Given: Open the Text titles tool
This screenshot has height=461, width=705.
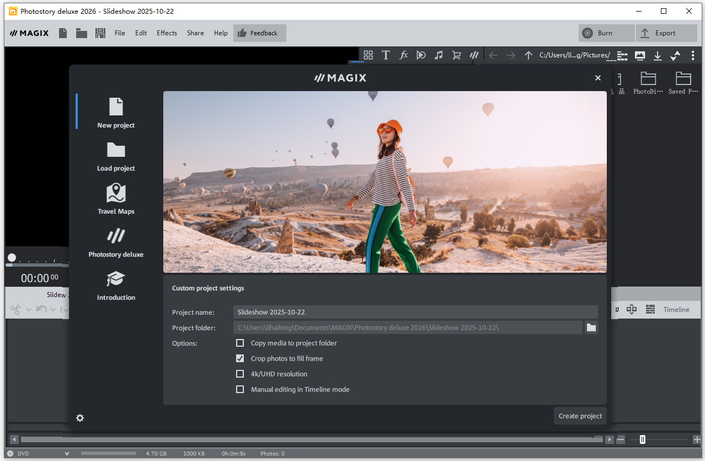Looking at the screenshot, I should [386, 55].
